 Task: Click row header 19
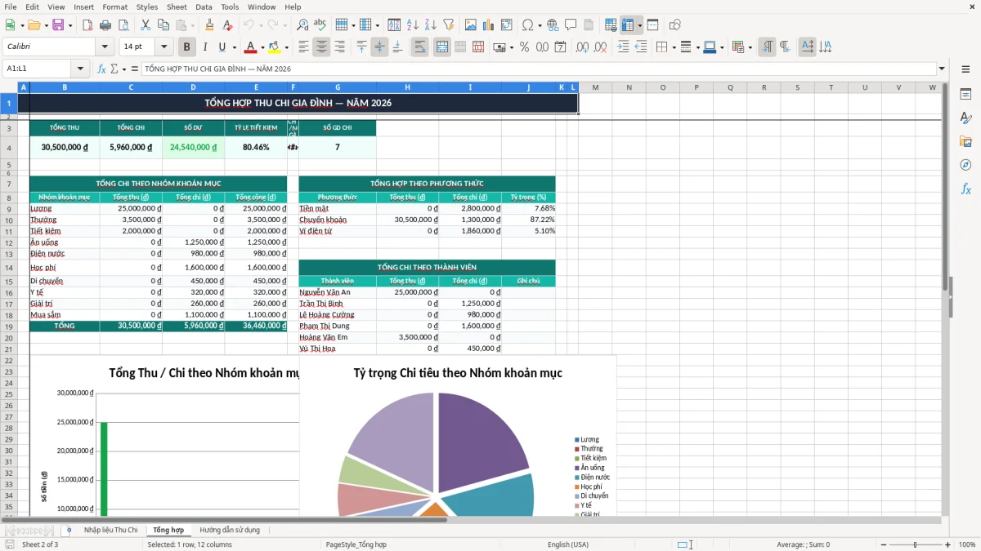point(9,326)
